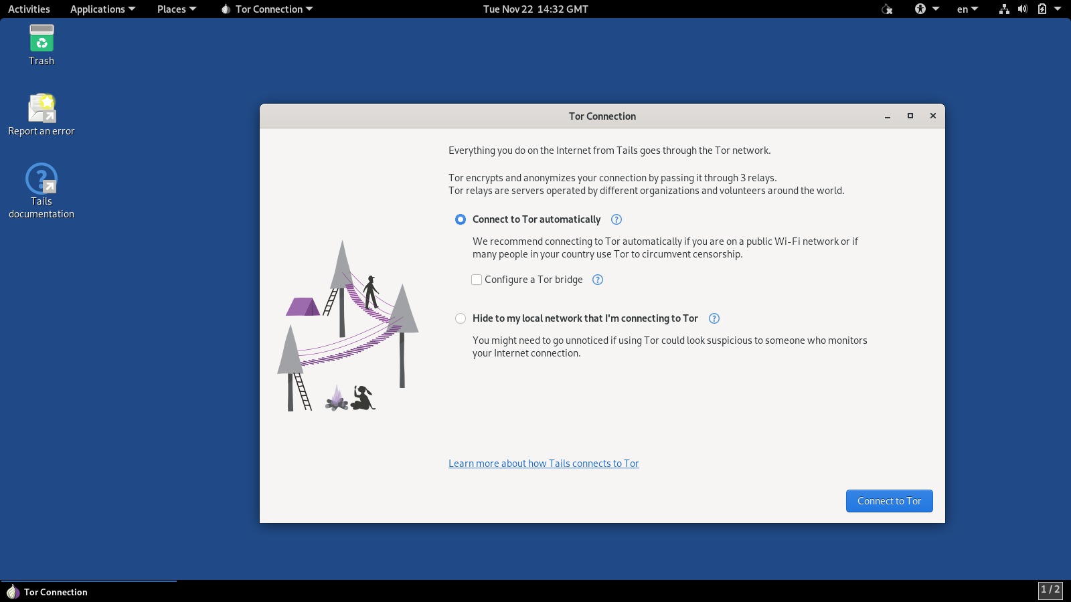The image size is (1071, 602).
Task: Click the Connect to Tor button
Action: [889, 501]
